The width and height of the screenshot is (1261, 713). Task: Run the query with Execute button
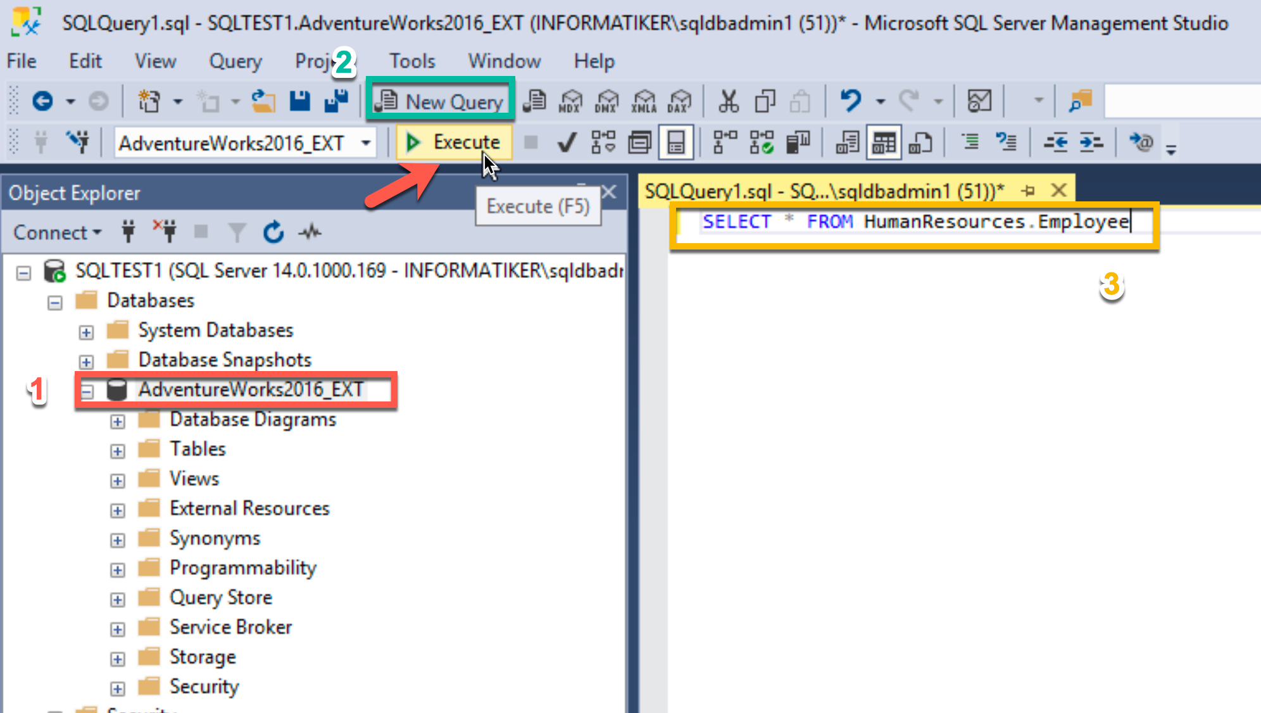tap(453, 142)
